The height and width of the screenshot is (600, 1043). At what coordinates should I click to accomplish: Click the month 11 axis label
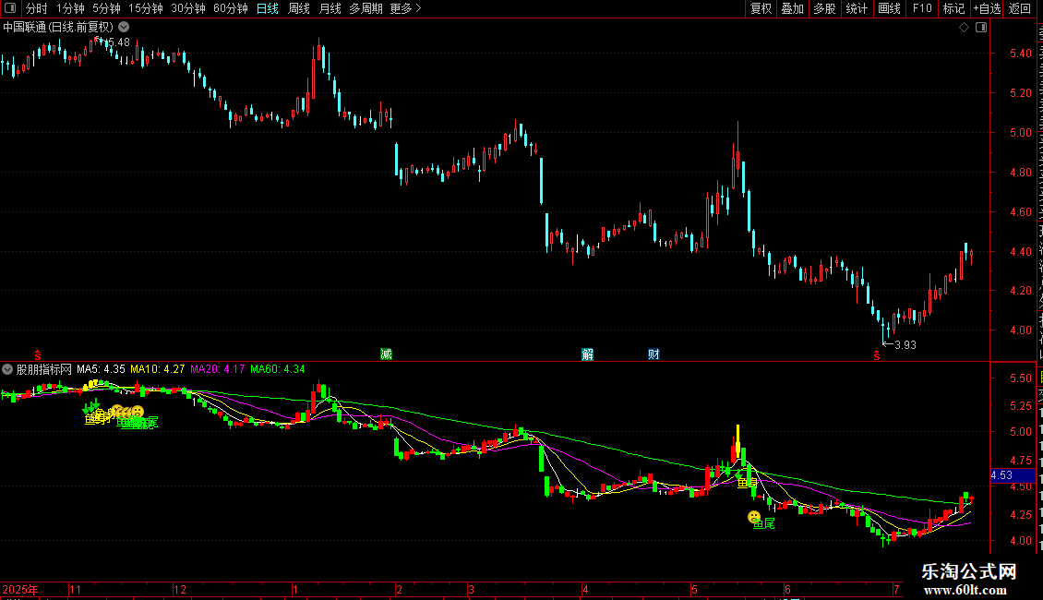[75, 589]
